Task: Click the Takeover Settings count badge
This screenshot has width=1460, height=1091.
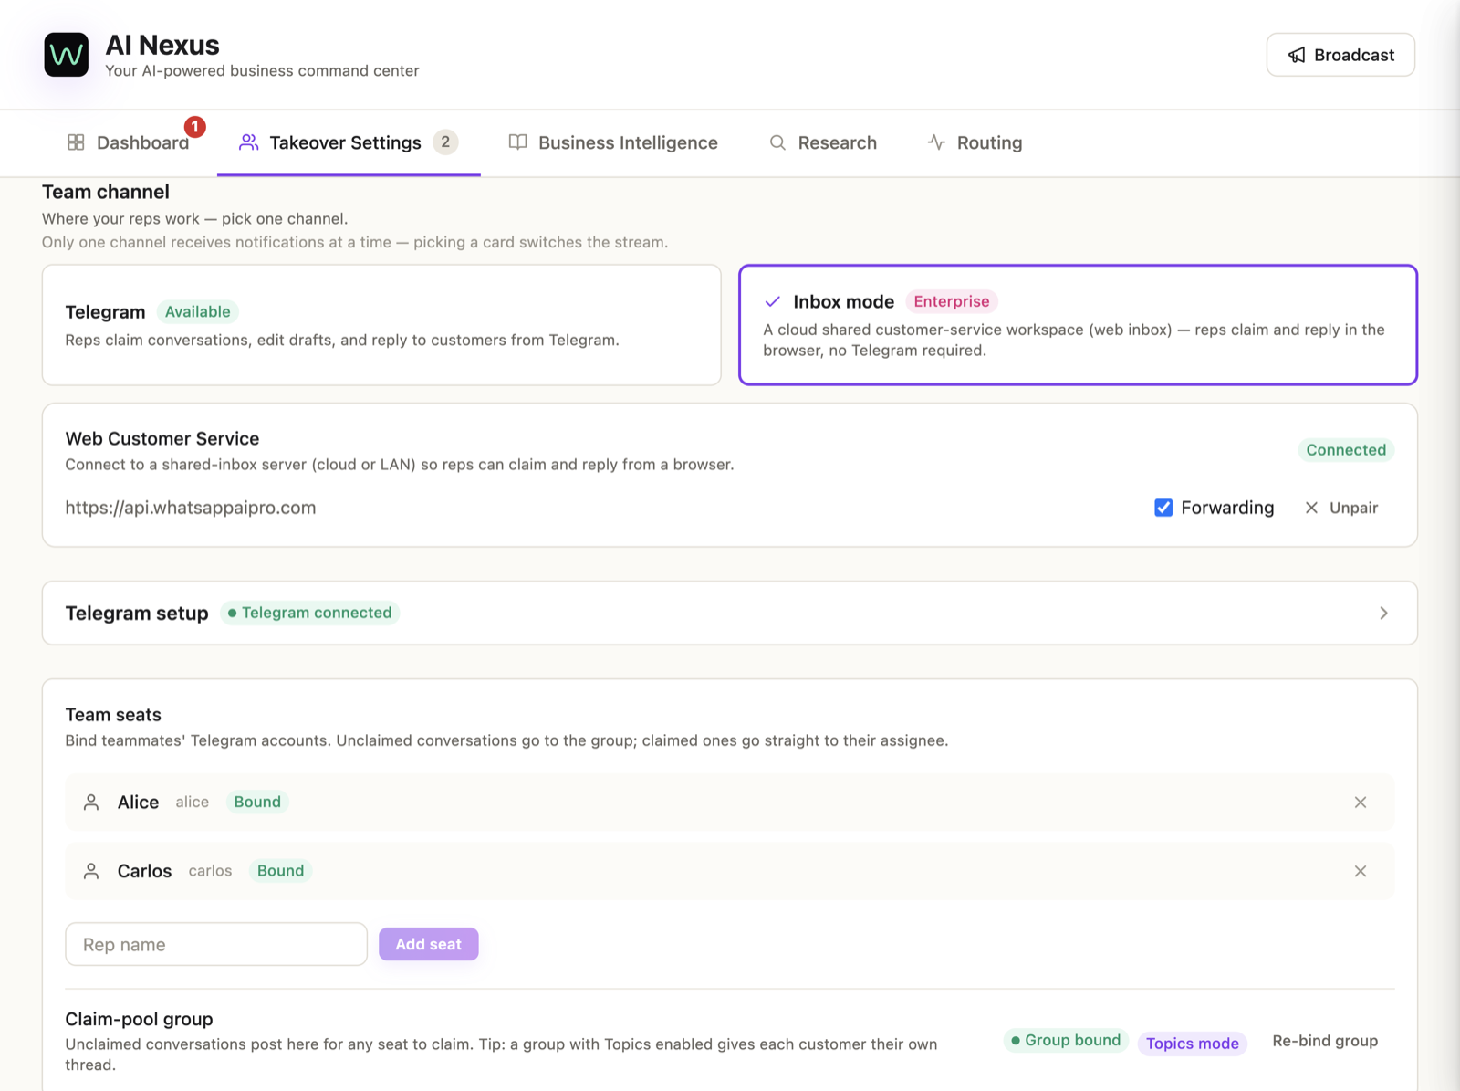Action: tap(445, 142)
